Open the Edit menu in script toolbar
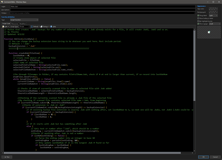This screenshot has width=222, height=160. coord(5,26)
